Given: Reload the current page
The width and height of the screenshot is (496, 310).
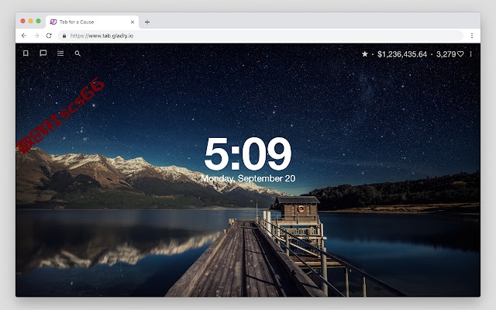Looking at the screenshot, I should pos(49,36).
